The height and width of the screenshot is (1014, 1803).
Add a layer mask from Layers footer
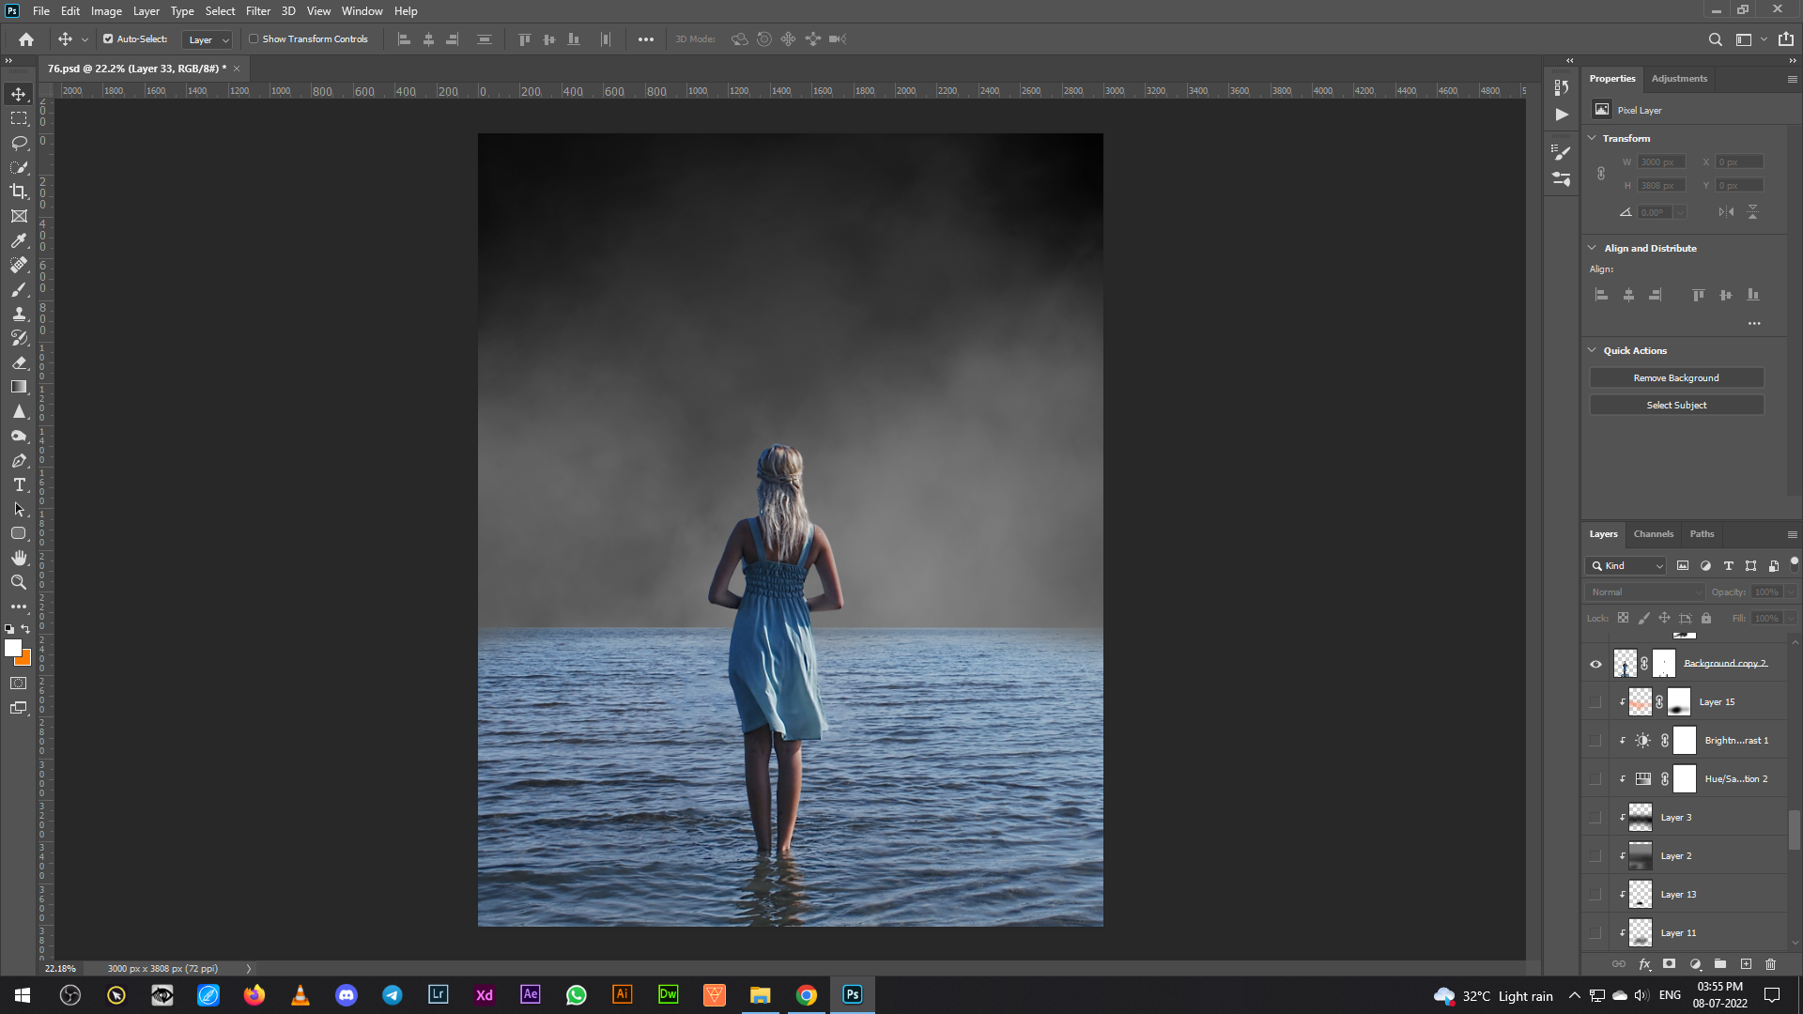point(1669,964)
